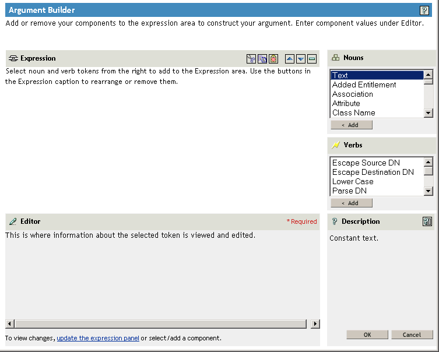Image resolution: width=439 pixels, height=352 pixels.
Task: Open the update the expression panel link
Action: click(x=98, y=338)
